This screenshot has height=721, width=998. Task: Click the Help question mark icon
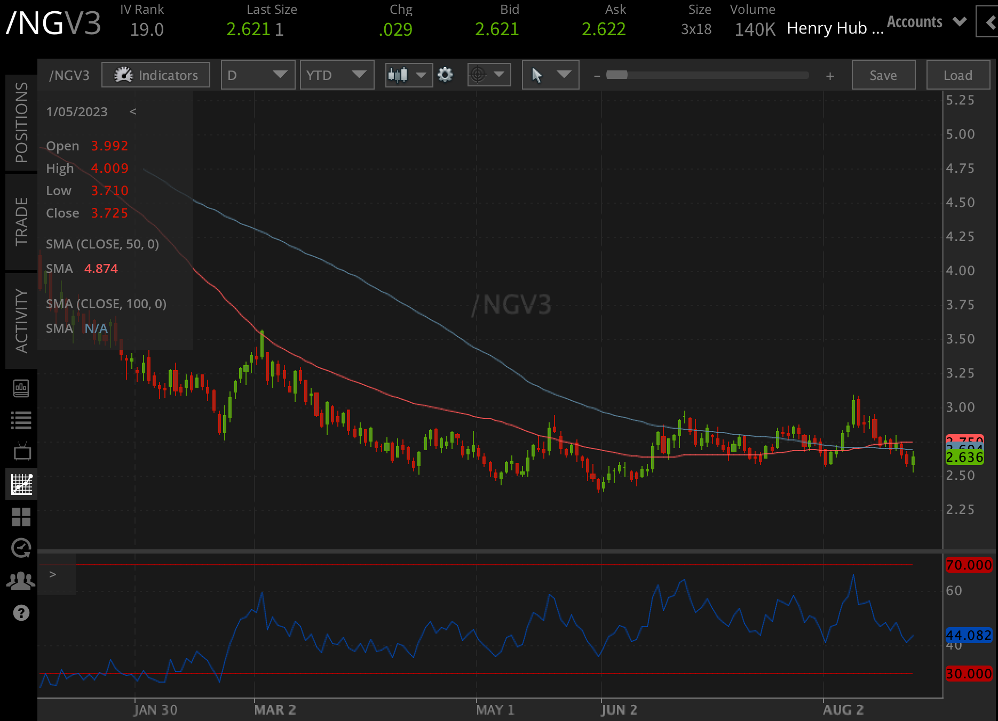(x=21, y=613)
